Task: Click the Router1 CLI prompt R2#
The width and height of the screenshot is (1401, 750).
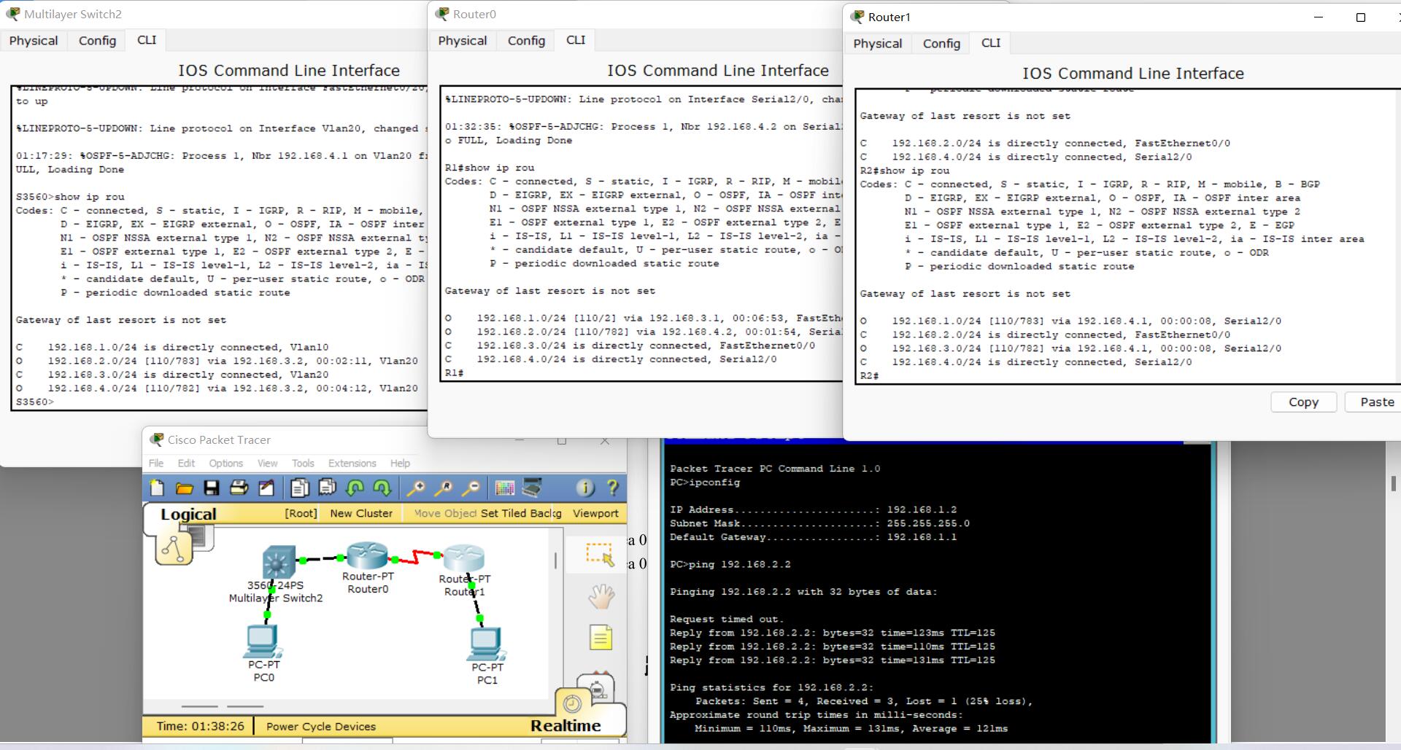Action: click(x=869, y=376)
